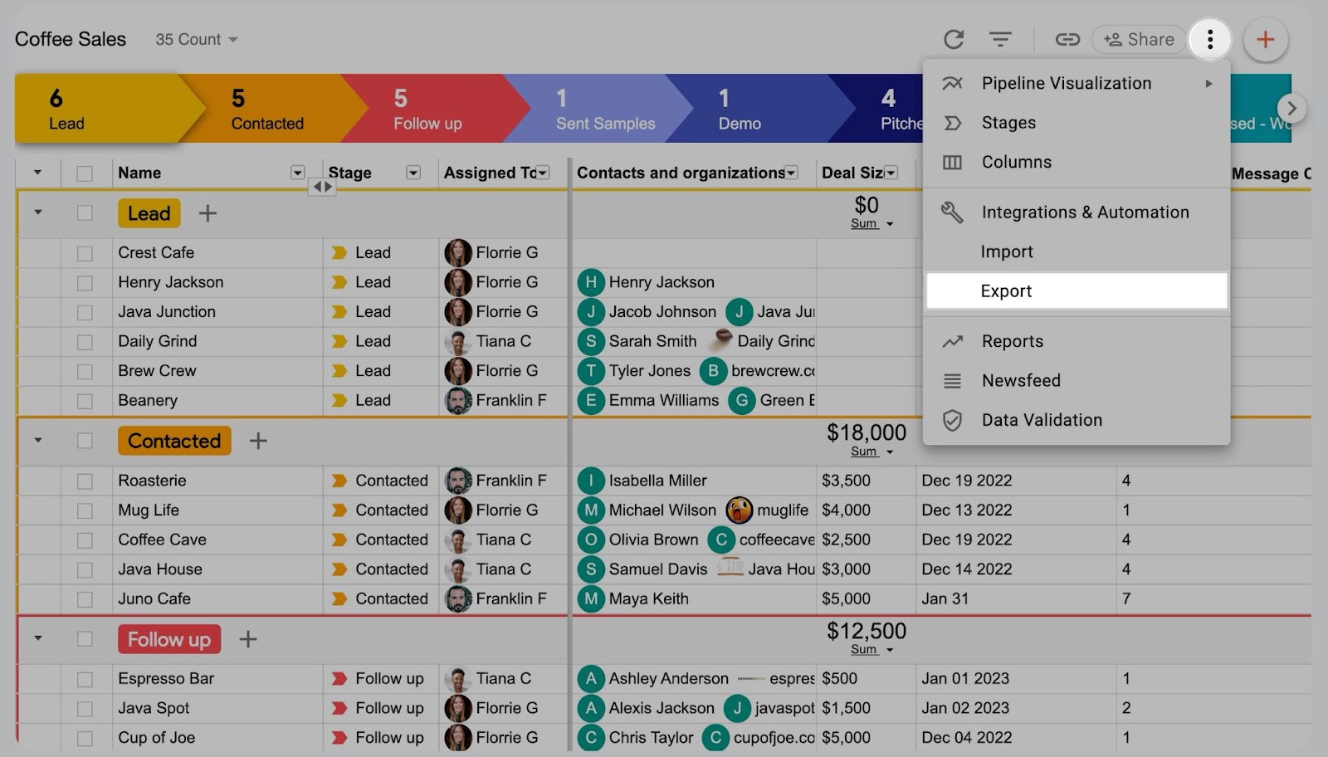This screenshot has height=757, width=1328.
Task: Check the select-all checkbox in header
Action: pyautogui.click(x=85, y=173)
